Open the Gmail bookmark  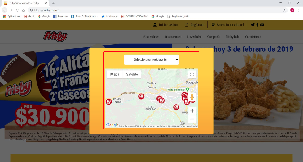(x=29, y=17)
